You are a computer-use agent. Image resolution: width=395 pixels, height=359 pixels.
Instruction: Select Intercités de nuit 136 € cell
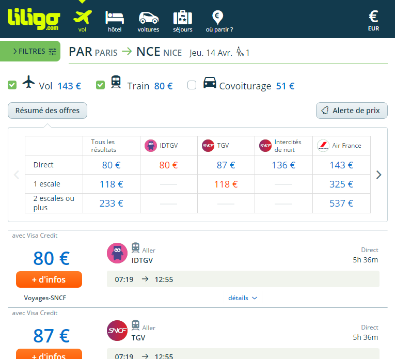coord(283,165)
